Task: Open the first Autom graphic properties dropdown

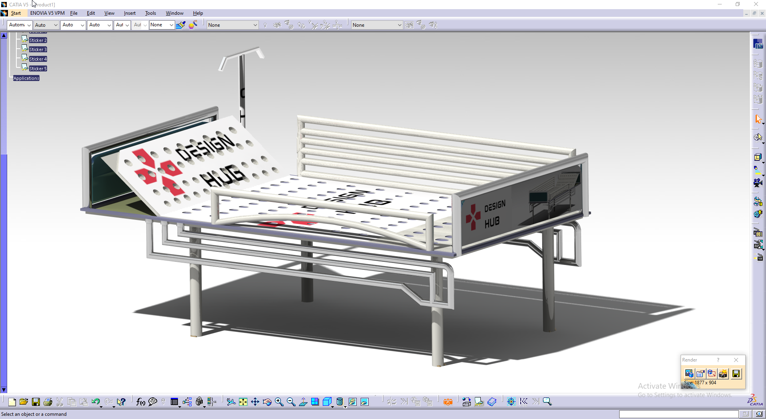Action: [x=20, y=25]
